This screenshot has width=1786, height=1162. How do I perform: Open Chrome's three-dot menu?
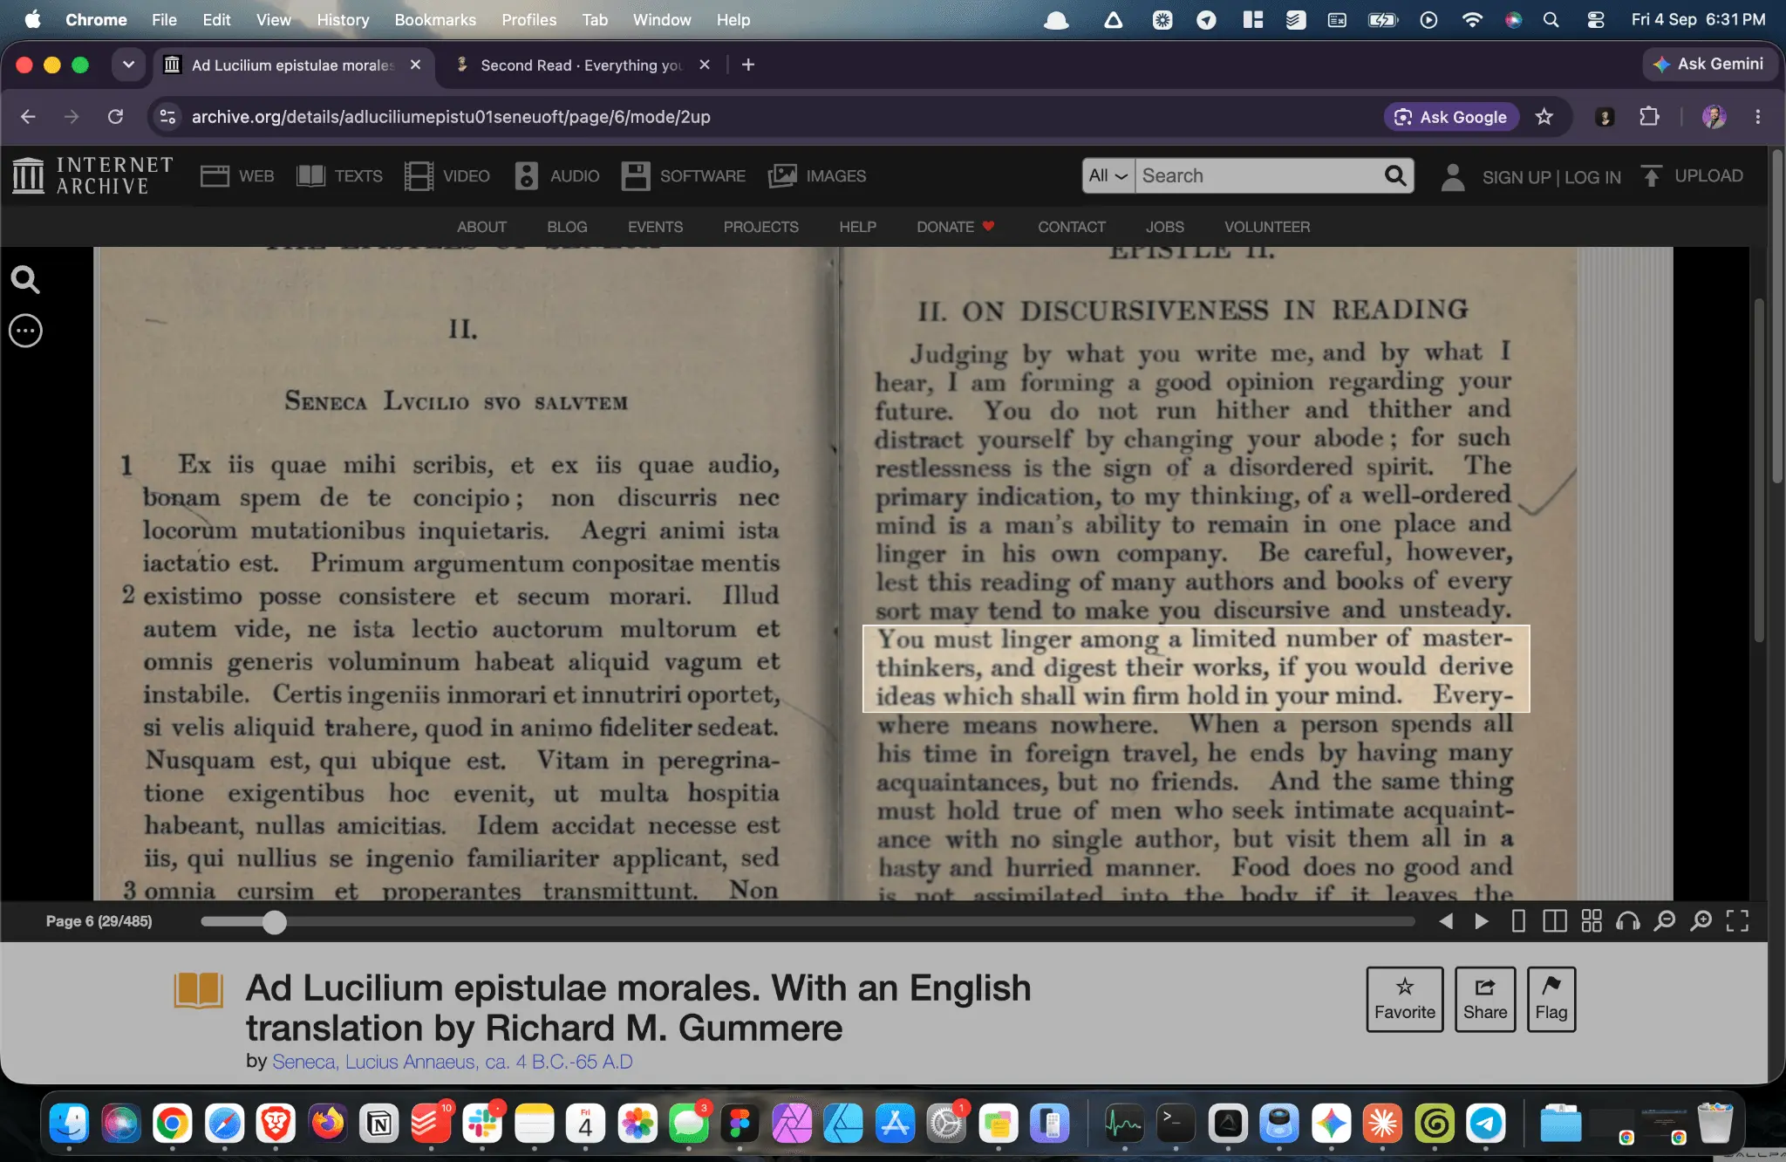coord(1758,117)
